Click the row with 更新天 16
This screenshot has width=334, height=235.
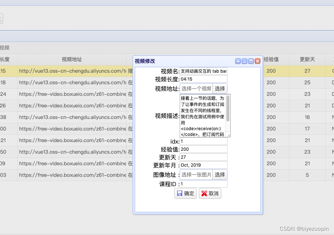click(66, 117)
